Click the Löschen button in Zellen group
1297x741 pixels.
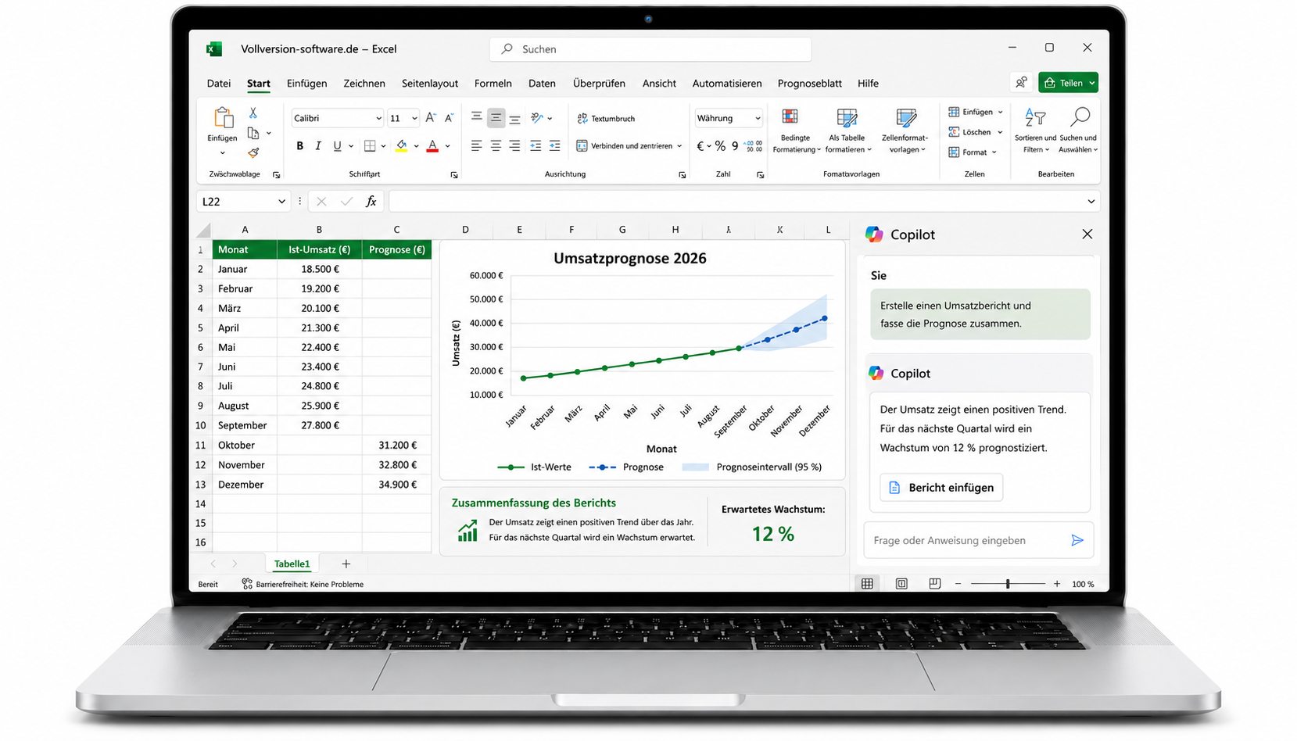(976, 132)
